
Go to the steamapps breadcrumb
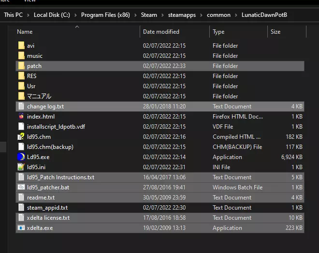coord(182,15)
